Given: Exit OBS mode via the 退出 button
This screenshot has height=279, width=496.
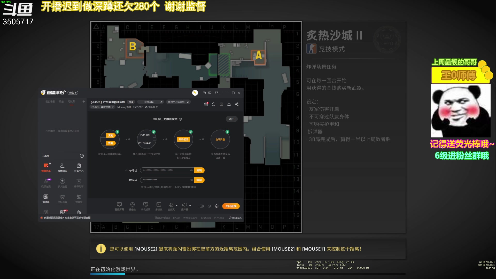Looking at the screenshot, I should pos(231,119).
